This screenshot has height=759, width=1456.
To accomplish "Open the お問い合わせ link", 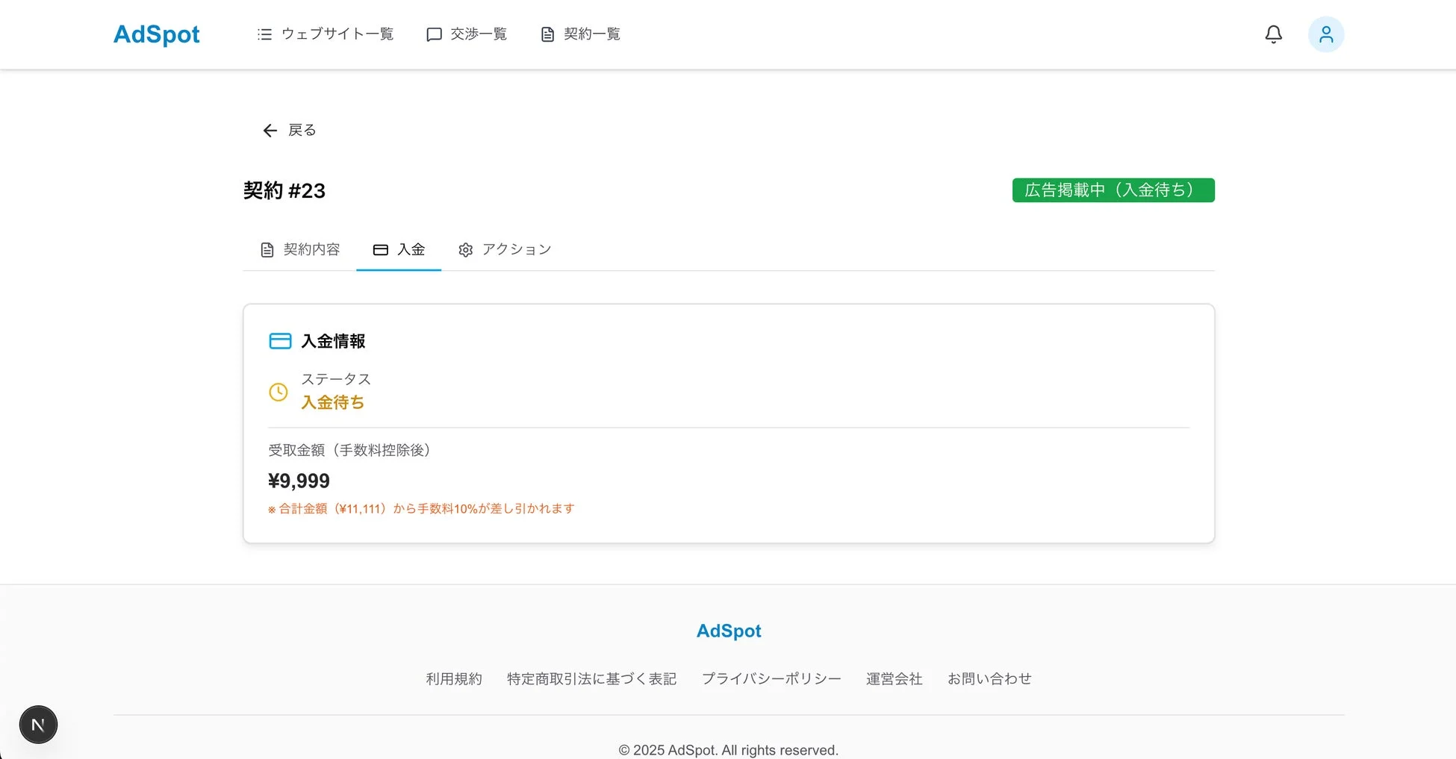I will tap(989, 678).
